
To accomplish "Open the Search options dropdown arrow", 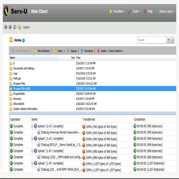I will [x=168, y=40].
